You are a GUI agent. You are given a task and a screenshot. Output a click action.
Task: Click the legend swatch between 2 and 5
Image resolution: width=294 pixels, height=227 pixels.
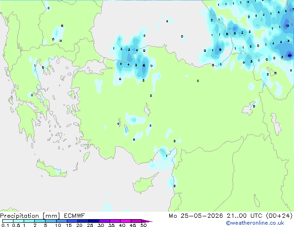[x=40, y=221]
